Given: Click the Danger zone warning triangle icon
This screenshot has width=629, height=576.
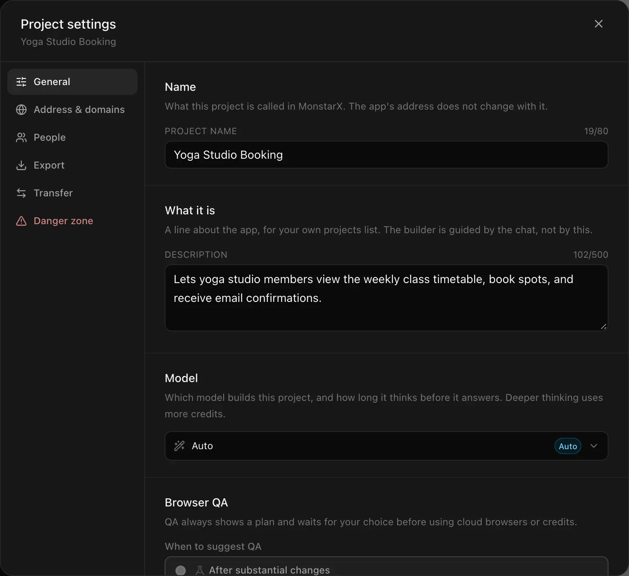Looking at the screenshot, I should coord(21,221).
